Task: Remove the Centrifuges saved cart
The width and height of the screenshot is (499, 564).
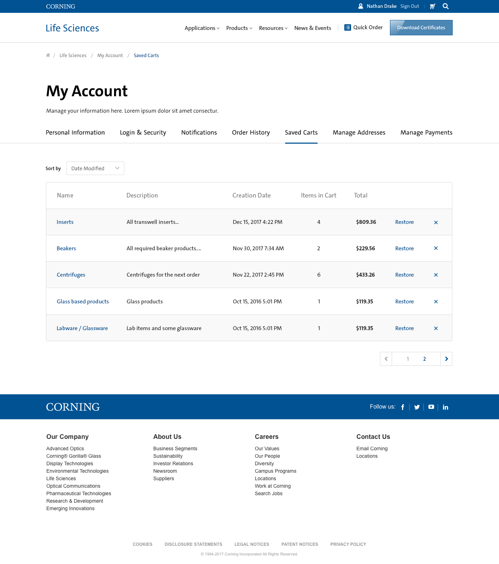Action: point(436,275)
